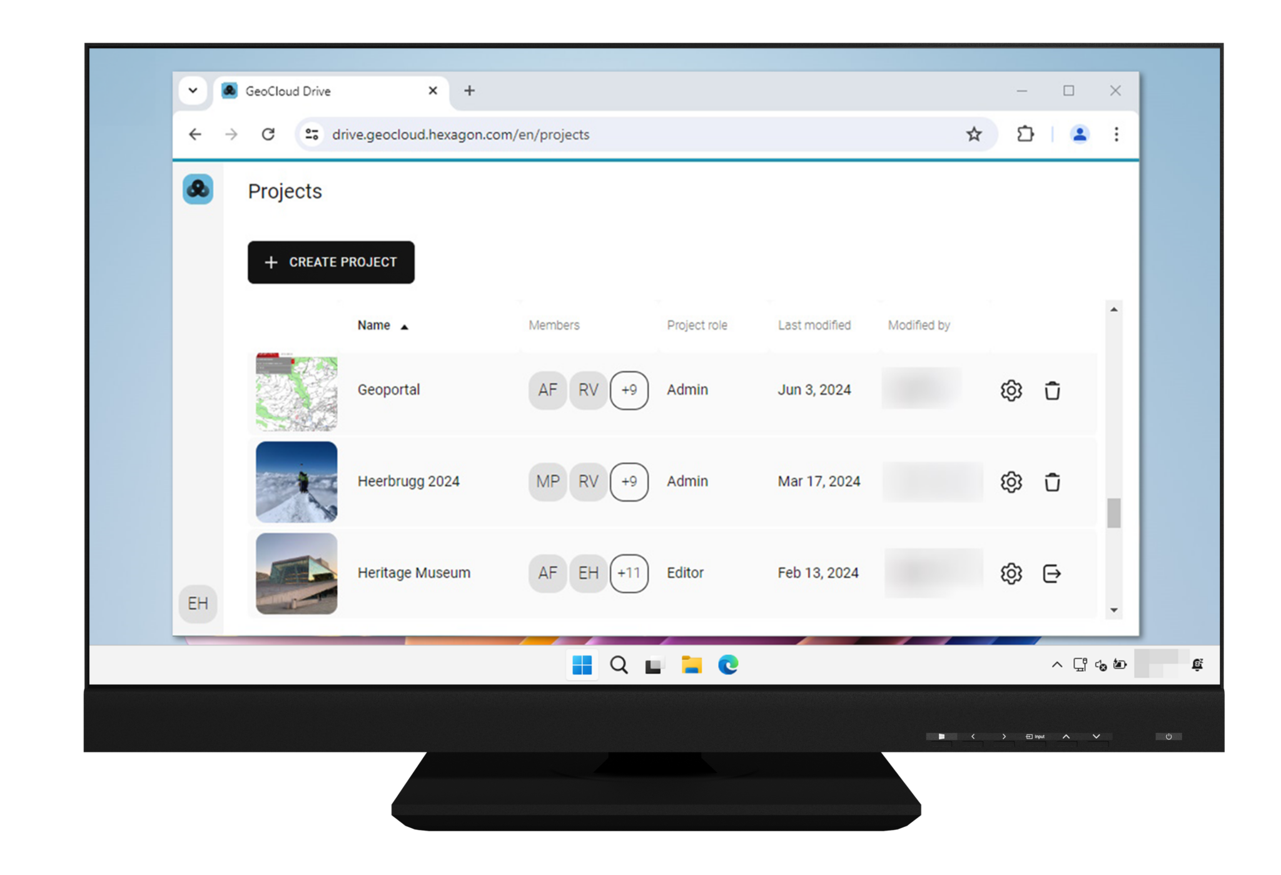The image size is (1281, 875).
Task: Open the Heerbrugg 2024 project thumbnail
Action: [296, 482]
